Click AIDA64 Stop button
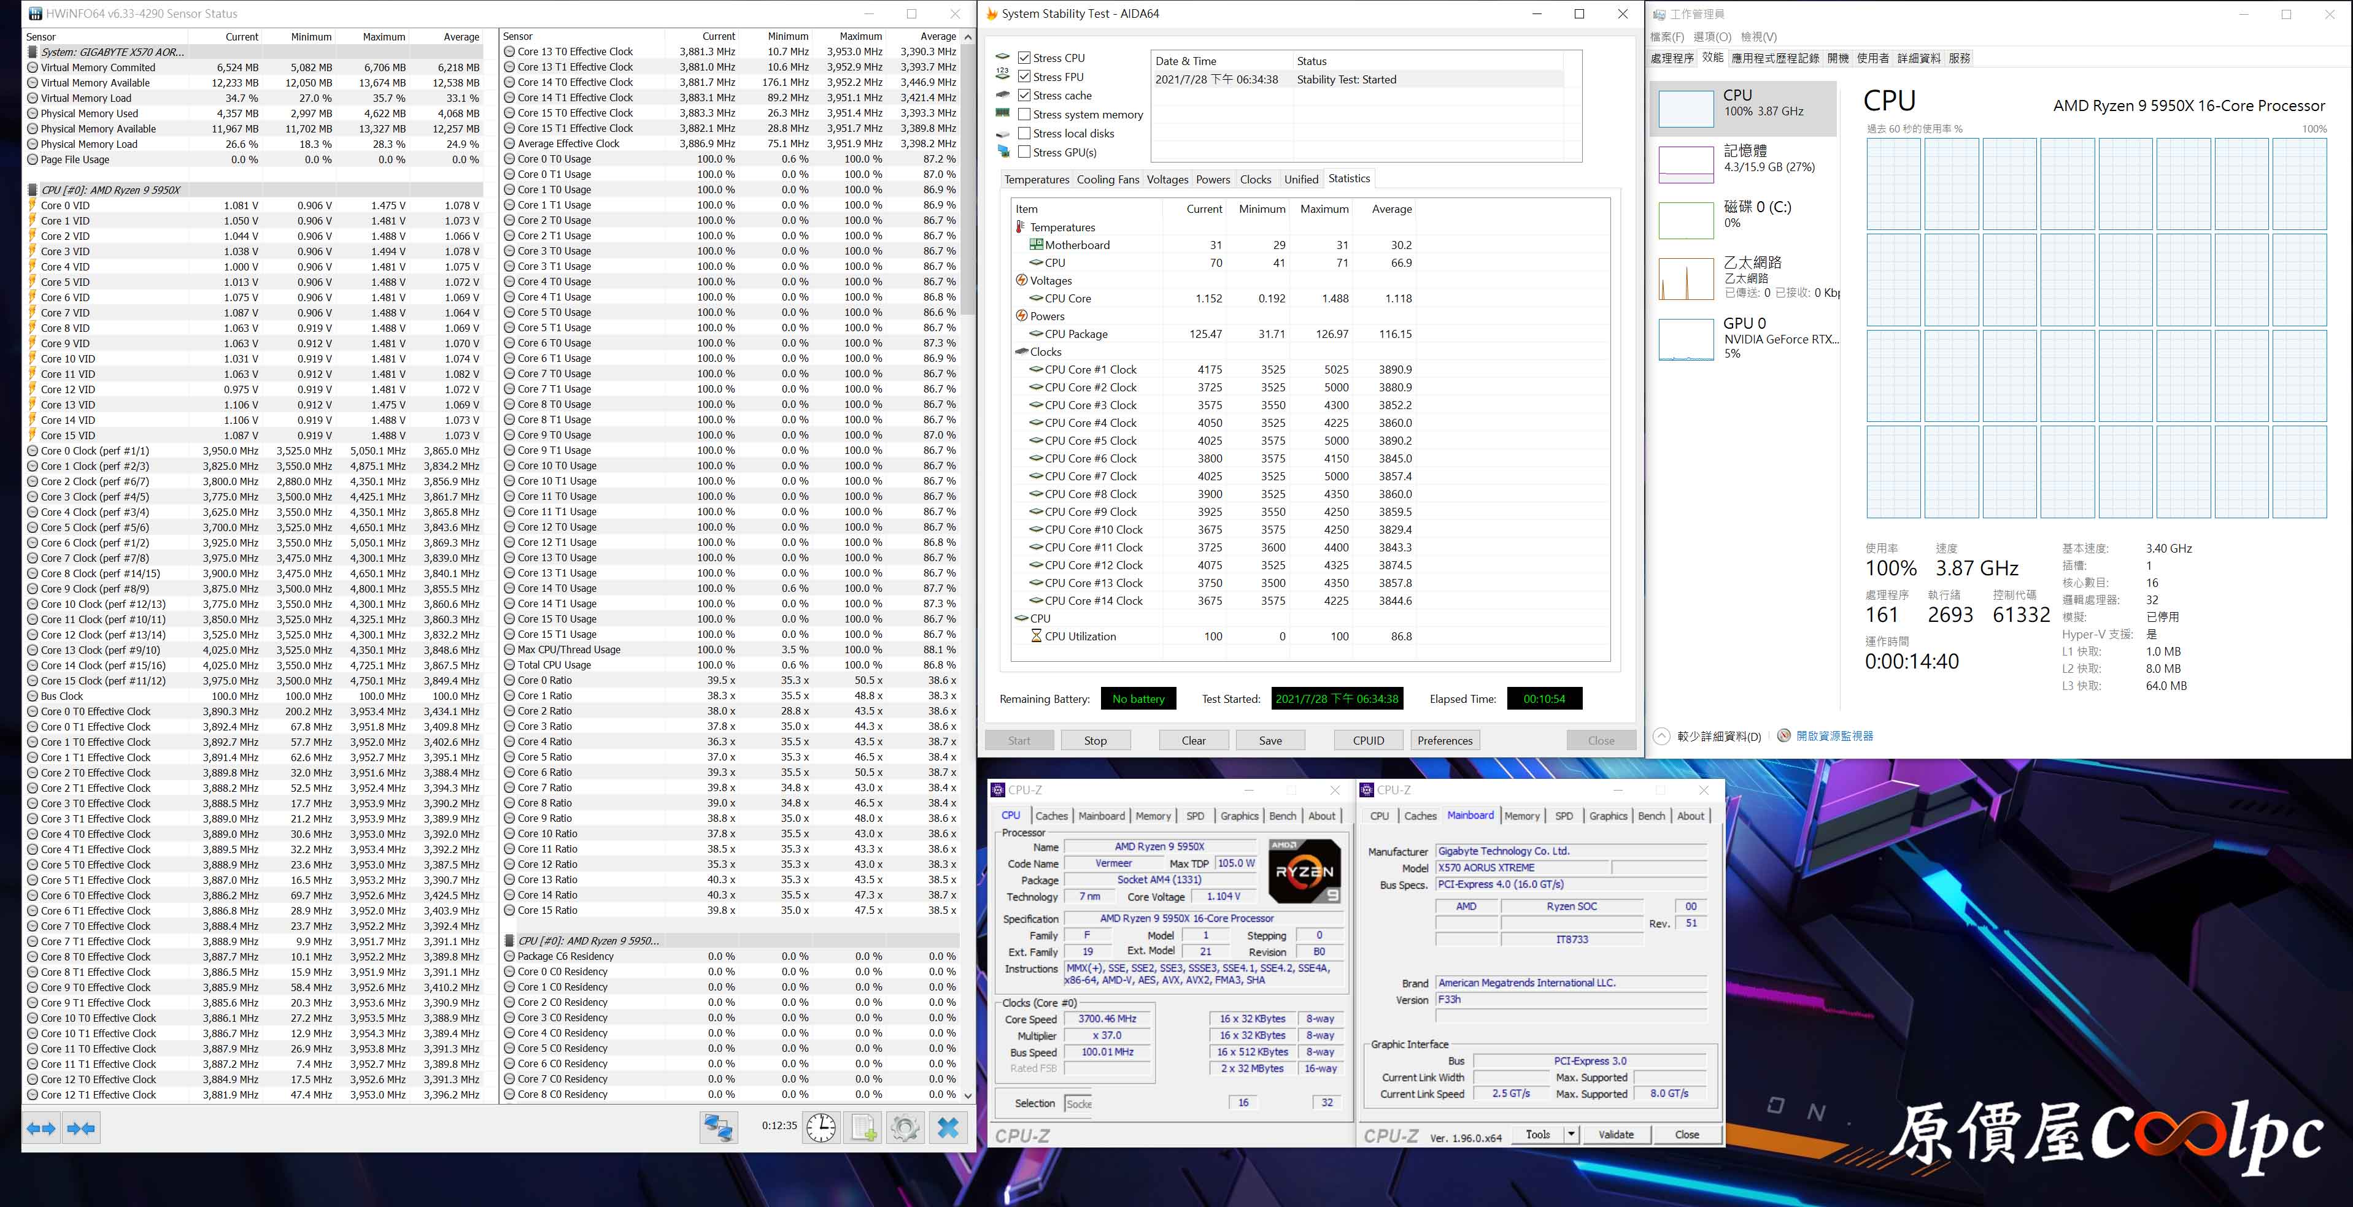The image size is (2353, 1207). pyautogui.click(x=1095, y=740)
